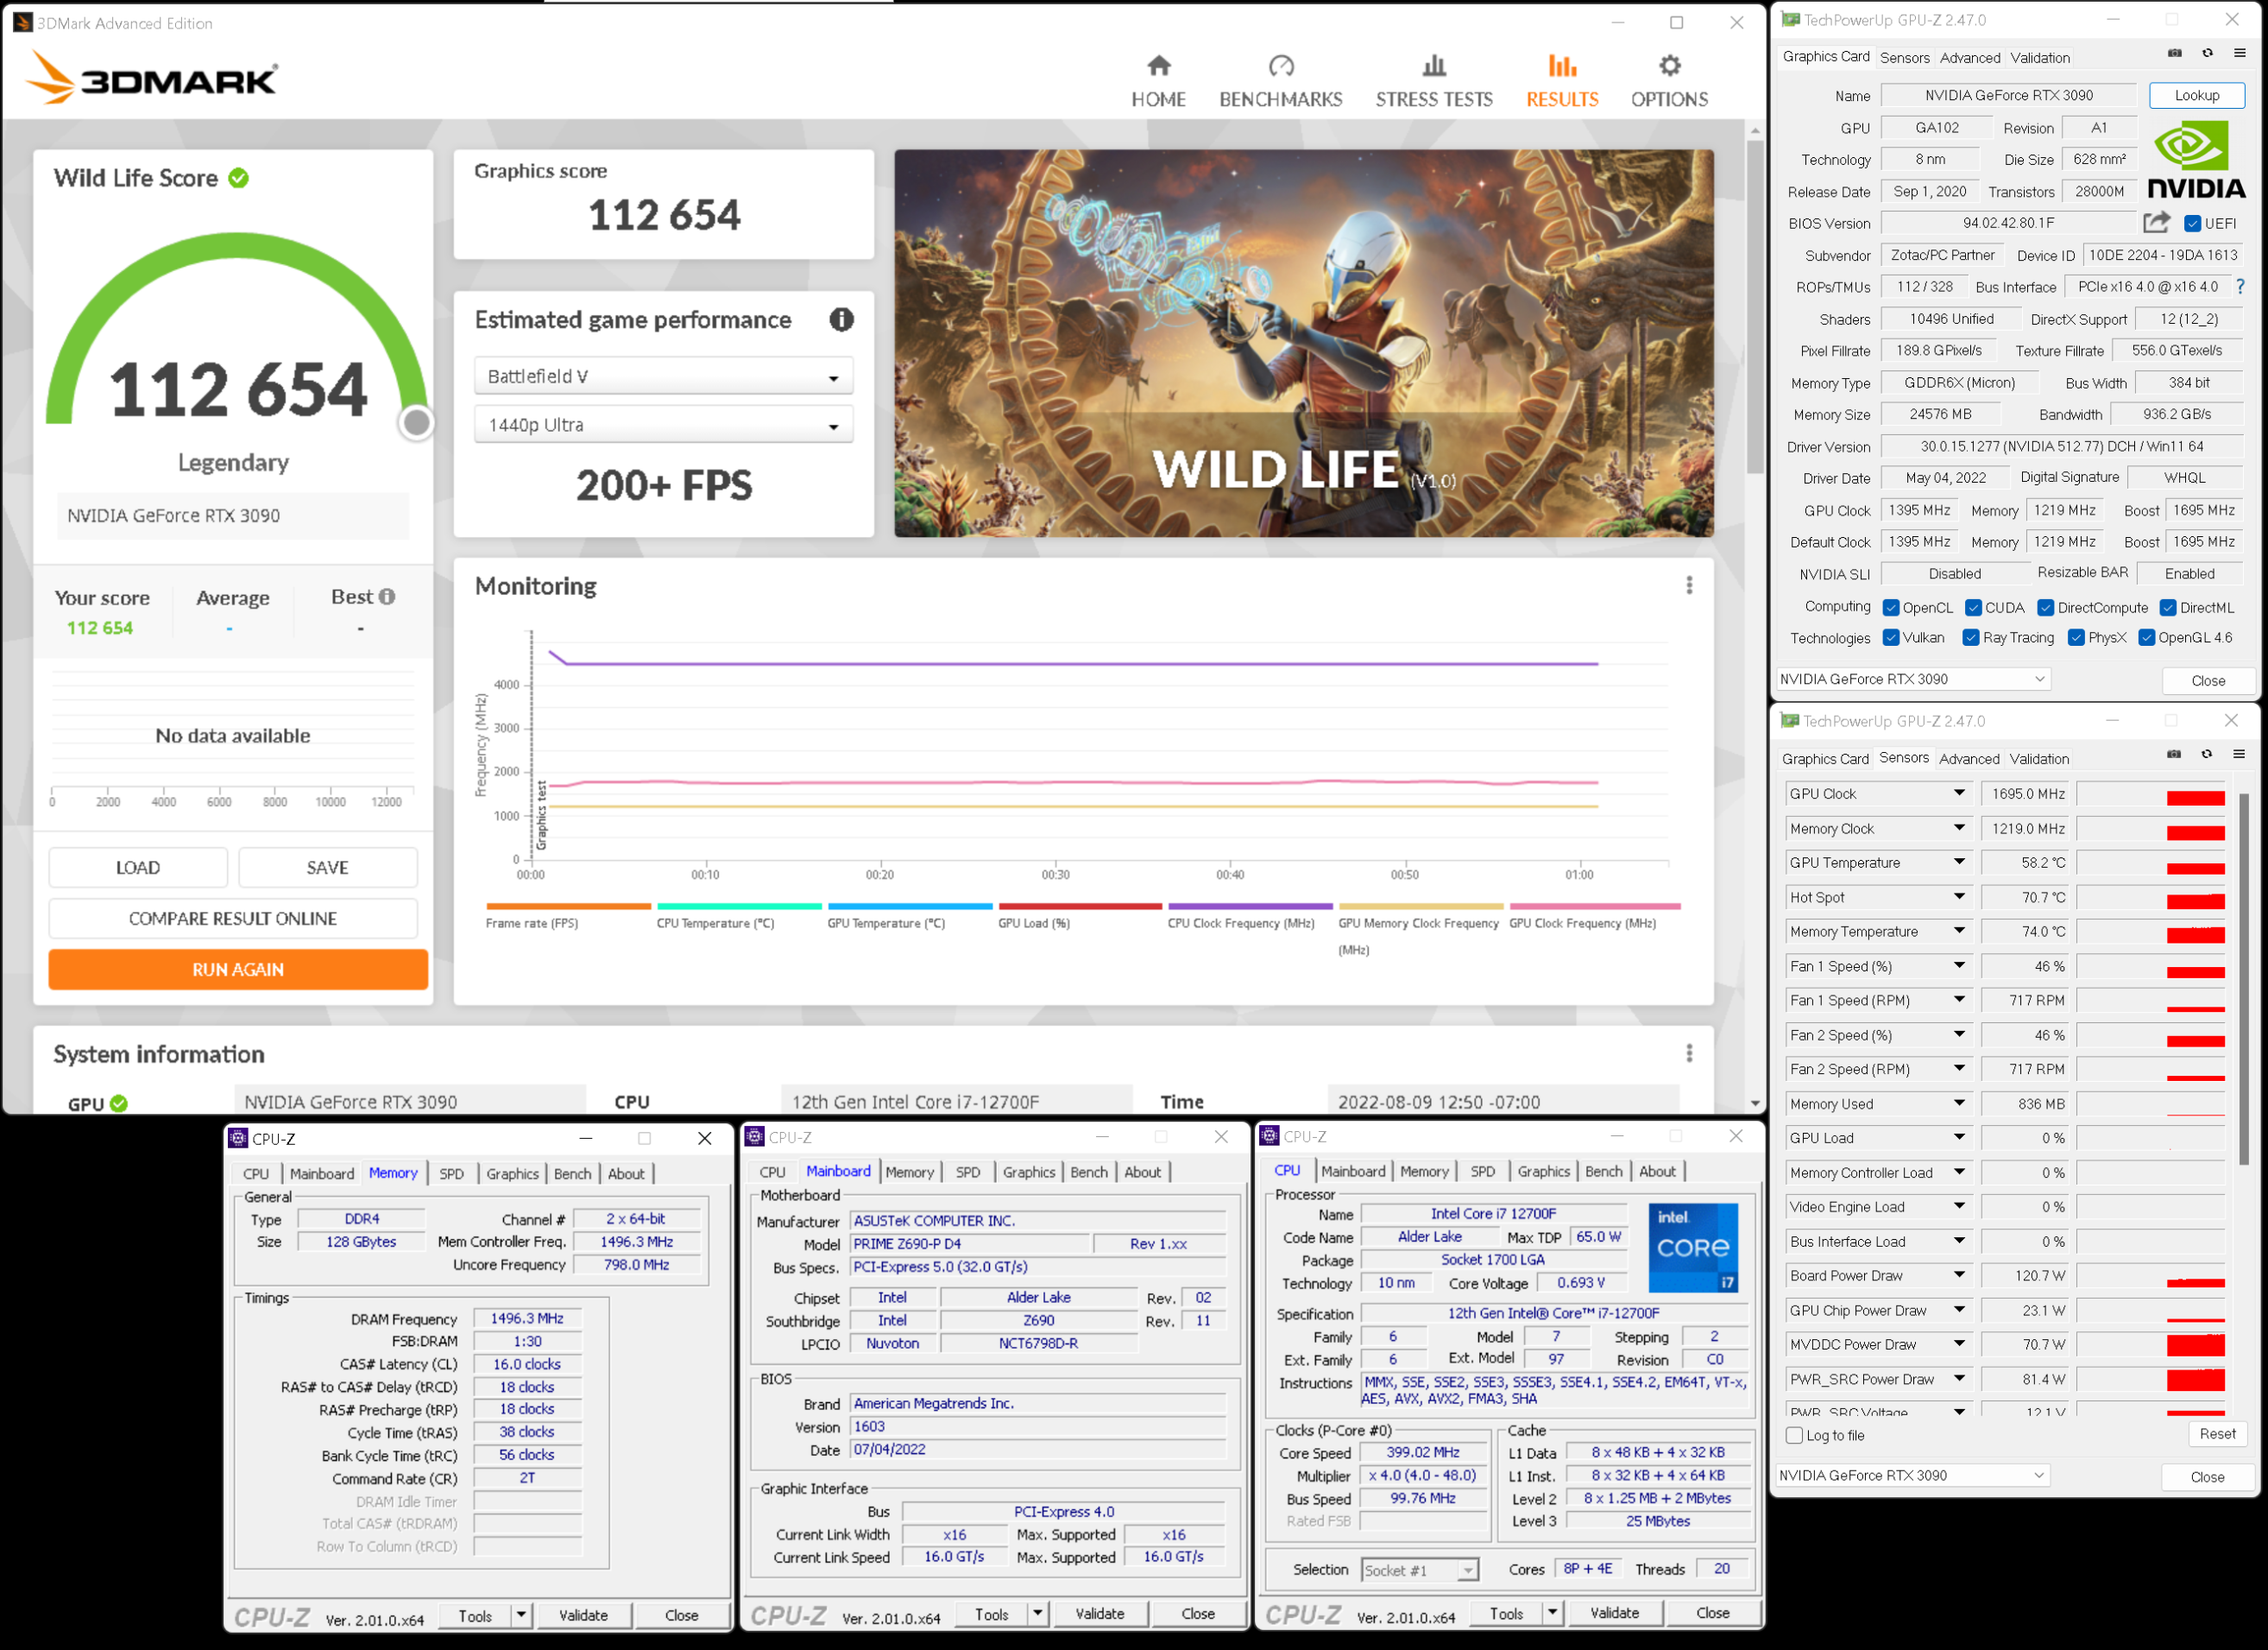Click COMPARE RESULT ONLINE button

click(233, 918)
